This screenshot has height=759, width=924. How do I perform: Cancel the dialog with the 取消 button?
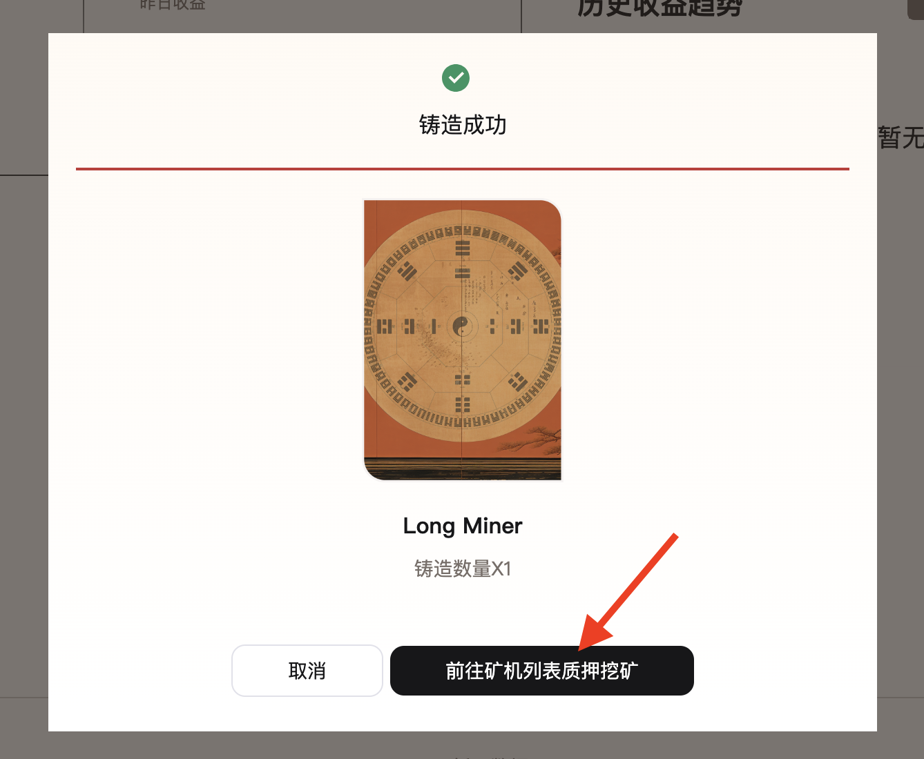pyautogui.click(x=307, y=671)
